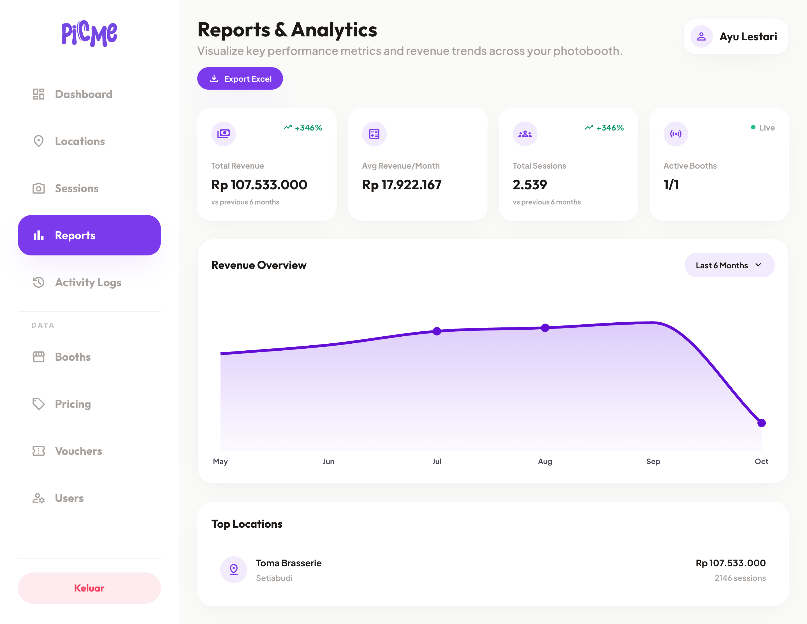
Task: Click the Keluar logout button
Action: pos(89,588)
